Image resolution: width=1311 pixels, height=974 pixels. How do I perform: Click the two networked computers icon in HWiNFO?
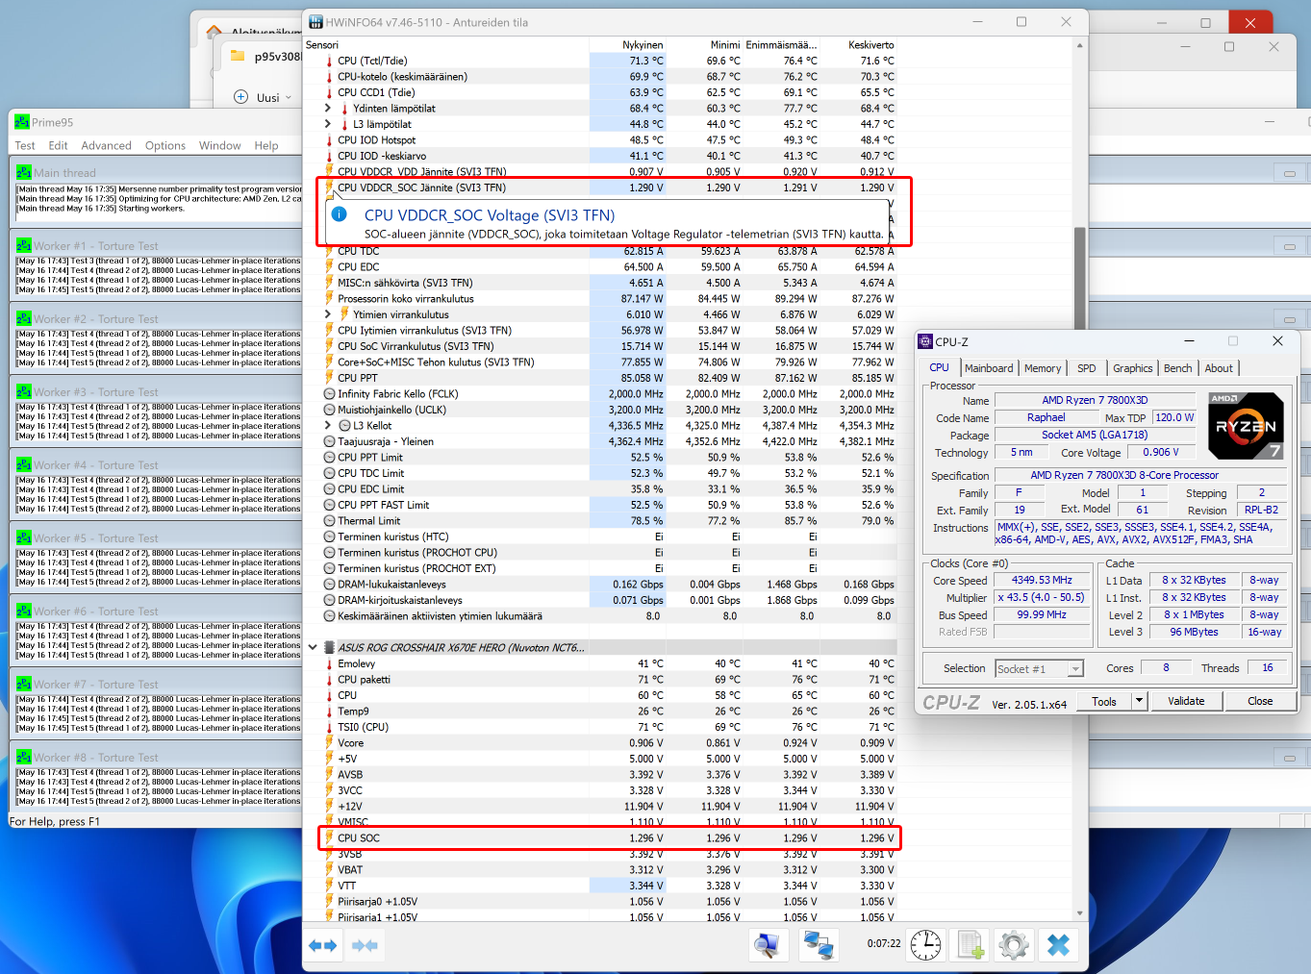click(819, 945)
